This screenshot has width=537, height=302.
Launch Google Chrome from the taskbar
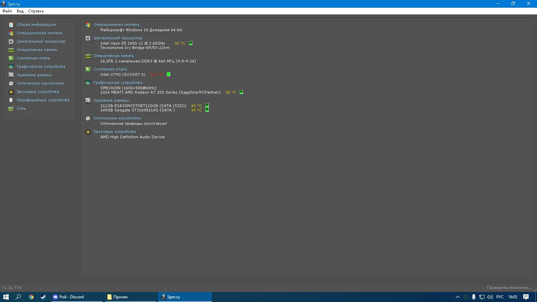[31, 297]
